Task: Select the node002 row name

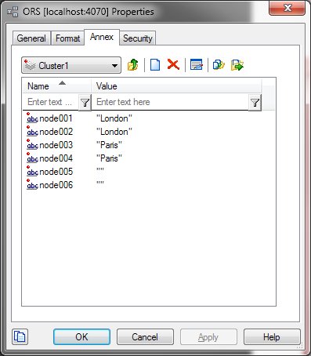Action: 56,132
